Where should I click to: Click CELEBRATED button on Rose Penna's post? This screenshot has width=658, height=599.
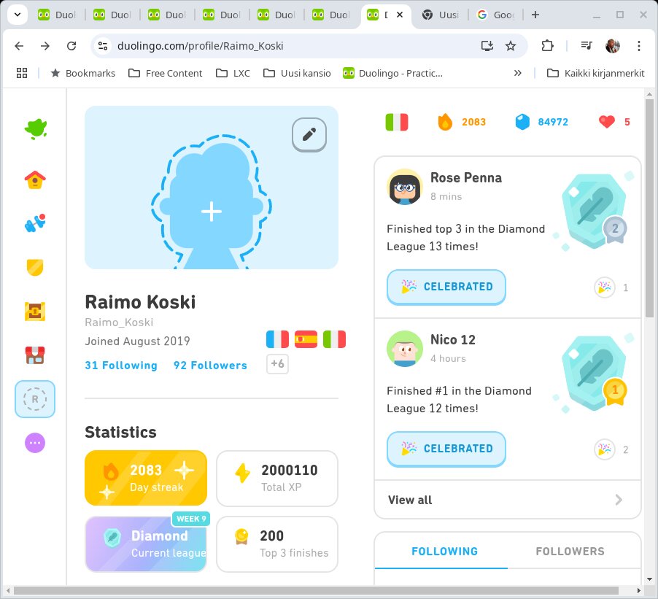click(446, 287)
